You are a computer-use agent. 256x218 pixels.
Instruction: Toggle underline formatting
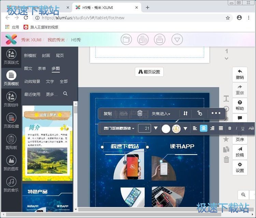coord(243,128)
